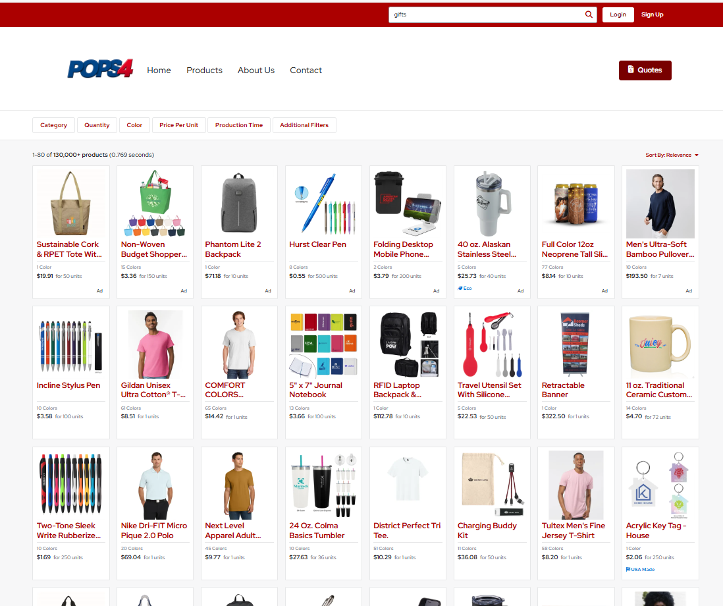
Task: Click the search magnifier icon
Action: (589, 14)
